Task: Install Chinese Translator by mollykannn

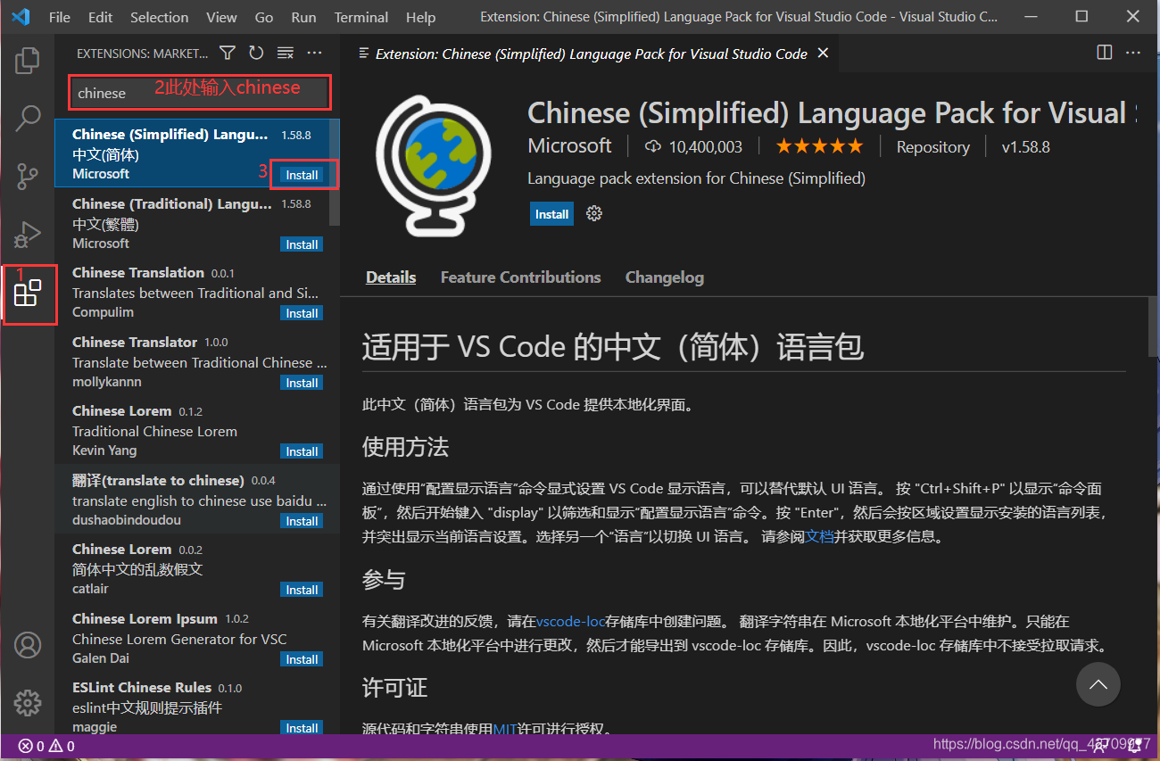Action: tap(302, 383)
